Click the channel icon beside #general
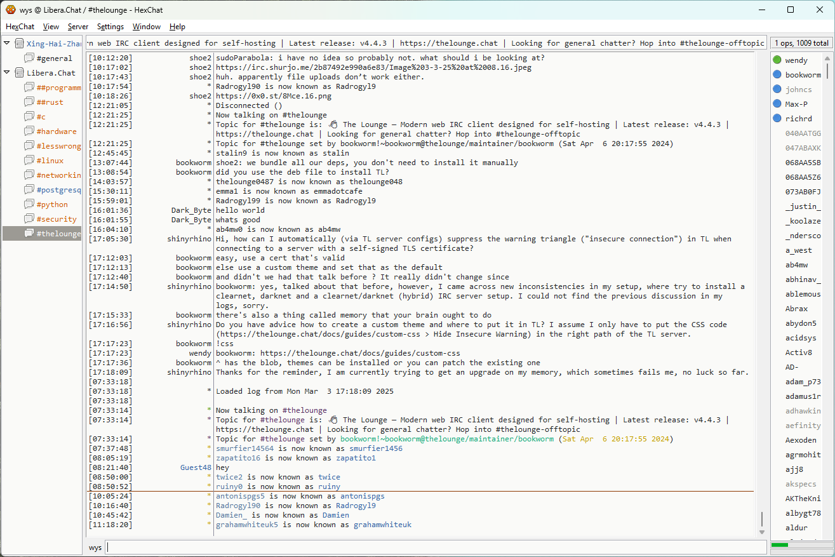Viewport: 835px width, 557px height. [29, 58]
